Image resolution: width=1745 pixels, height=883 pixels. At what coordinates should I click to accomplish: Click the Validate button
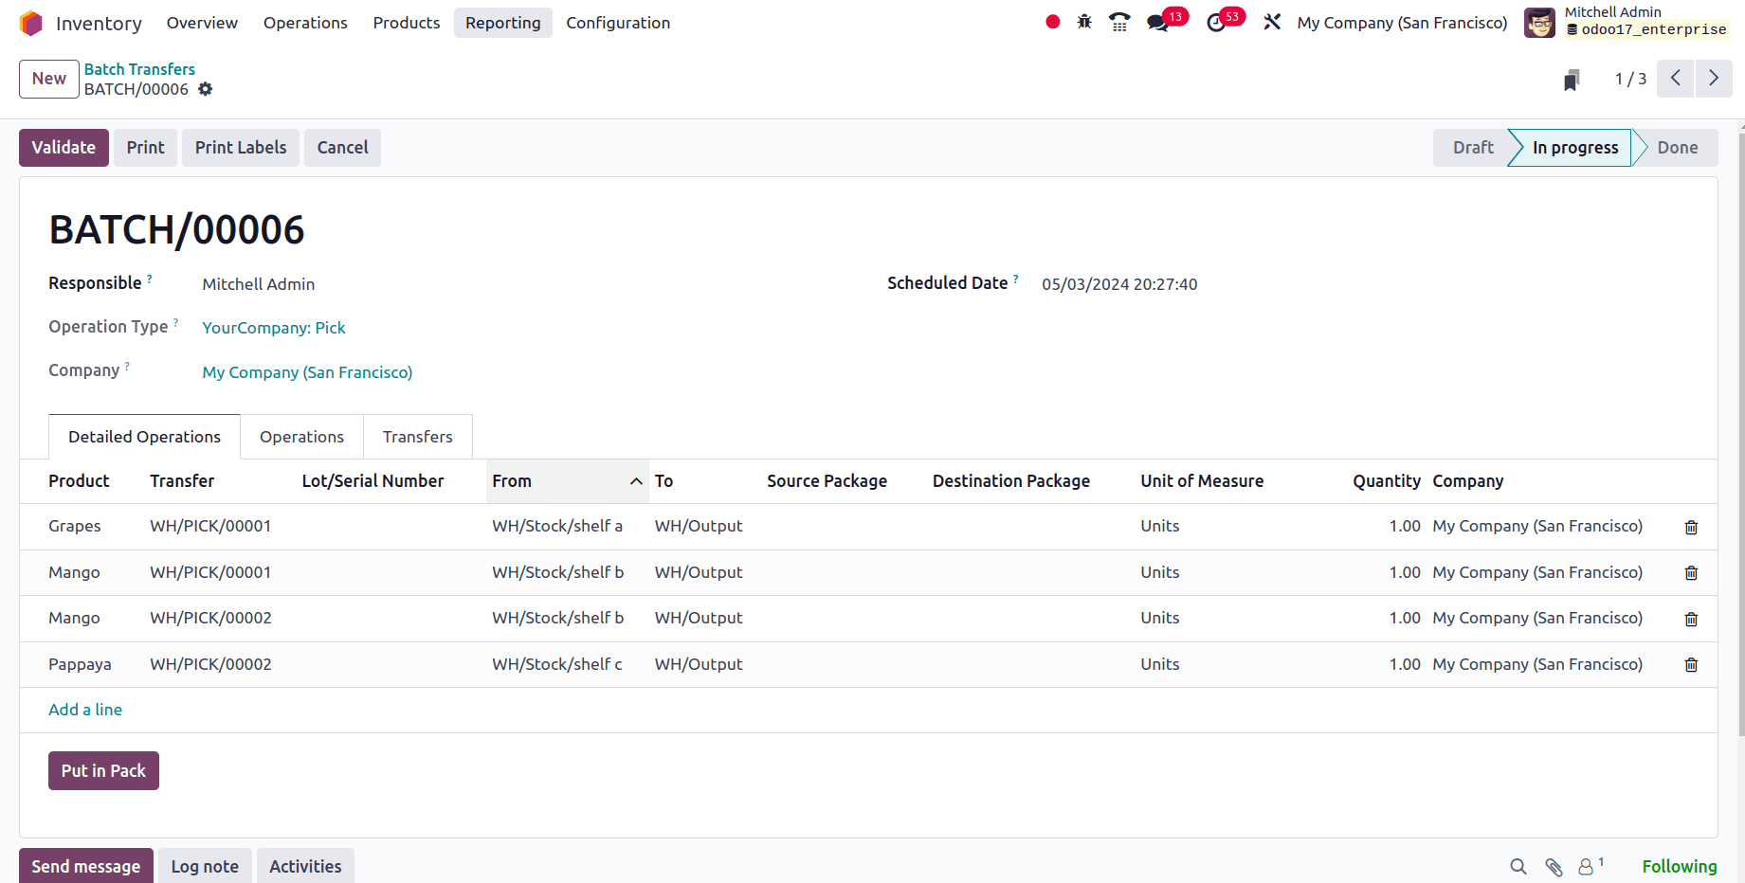click(x=64, y=148)
